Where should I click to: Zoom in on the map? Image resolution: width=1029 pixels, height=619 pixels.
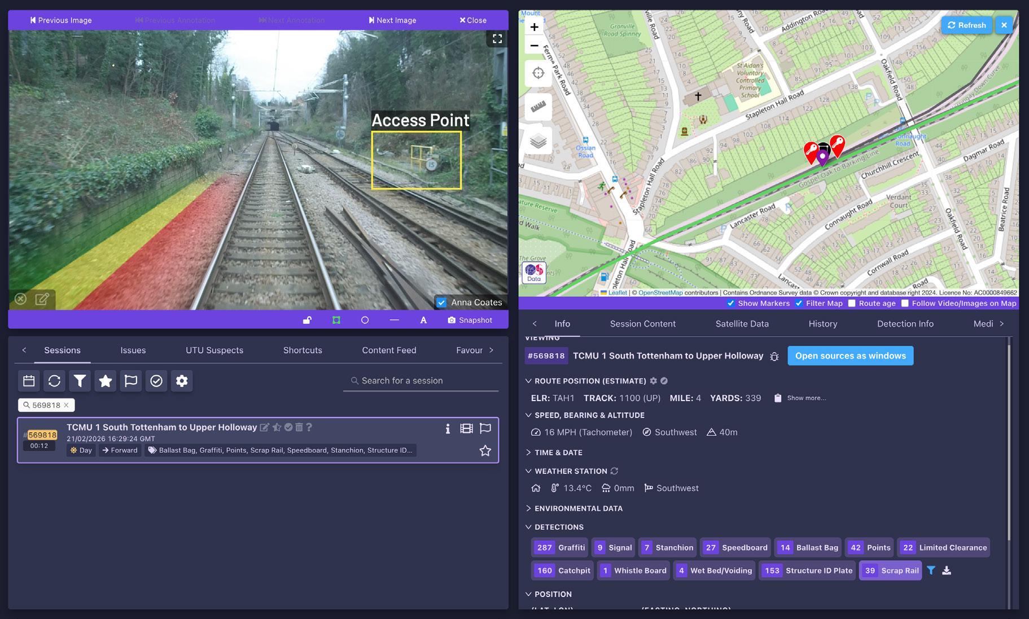tap(535, 27)
